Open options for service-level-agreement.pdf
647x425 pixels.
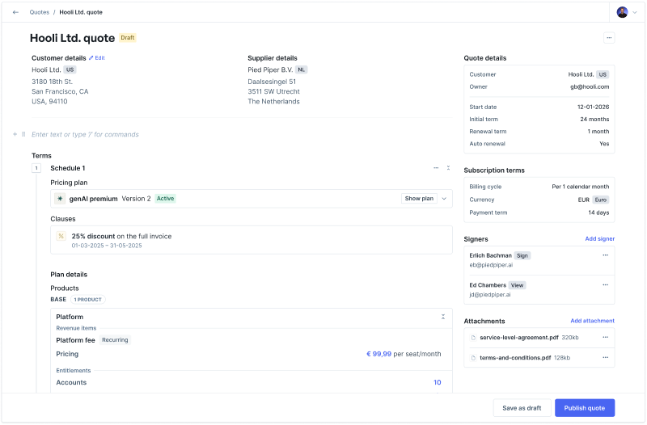[605, 337]
